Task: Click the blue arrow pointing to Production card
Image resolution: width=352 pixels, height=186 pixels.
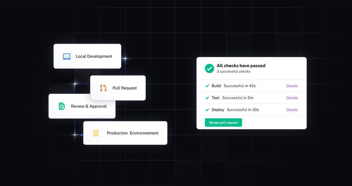Action: point(81,135)
